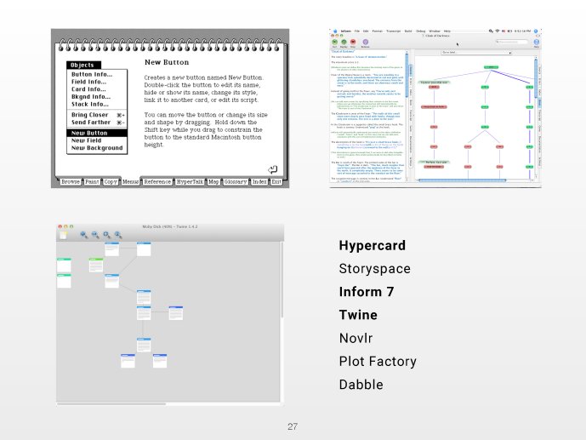Screen dimensions: 586x440
Task: Select the highlighted New Button menu entry
Action: click(x=97, y=133)
